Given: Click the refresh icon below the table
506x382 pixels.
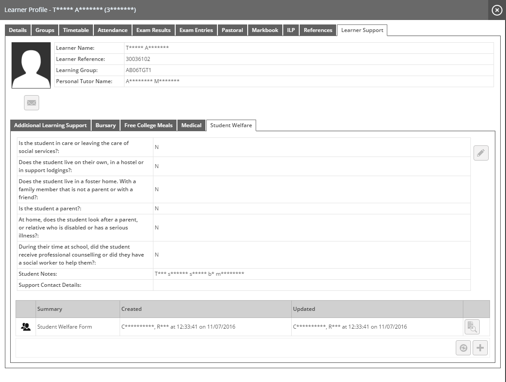Looking at the screenshot, I should click(463, 348).
